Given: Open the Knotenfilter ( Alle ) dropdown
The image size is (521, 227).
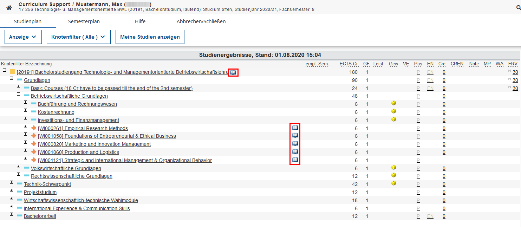Looking at the screenshot, I should 78,37.
